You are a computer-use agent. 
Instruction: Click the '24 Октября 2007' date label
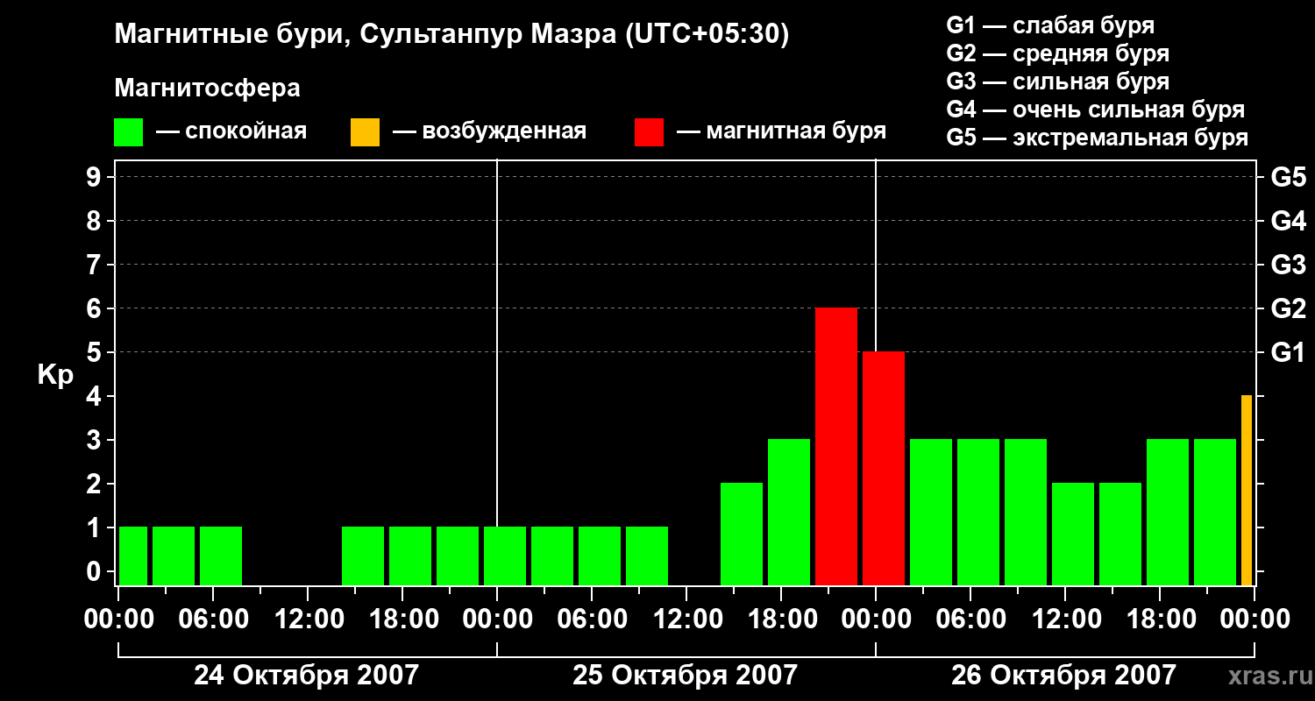(x=306, y=676)
